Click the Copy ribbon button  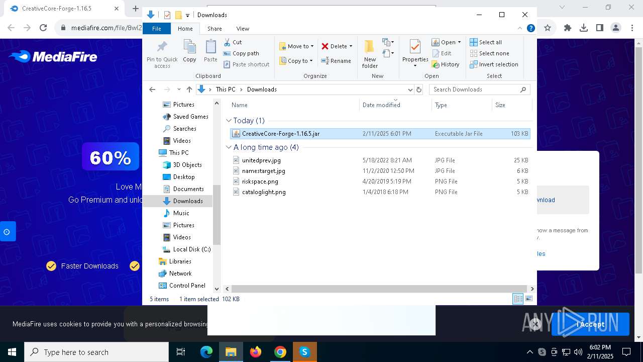(x=189, y=51)
